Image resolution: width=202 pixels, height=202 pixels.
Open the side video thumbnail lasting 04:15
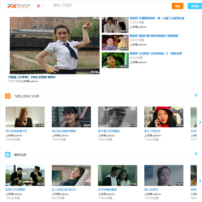[x=115, y=25]
